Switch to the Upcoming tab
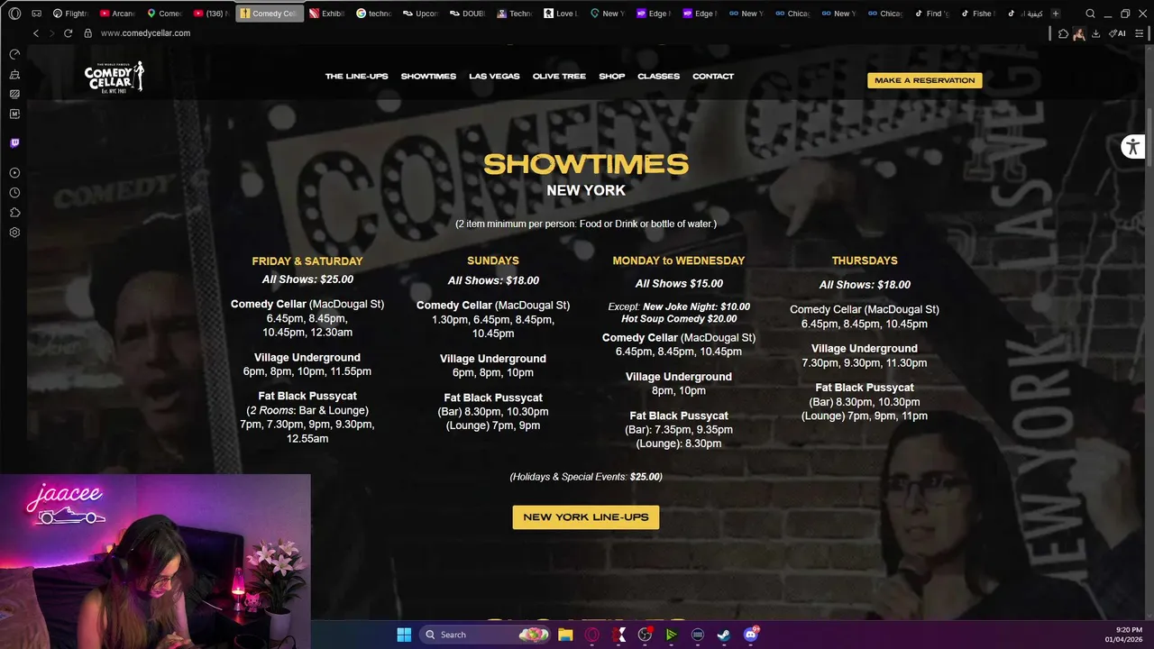The width and height of the screenshot is (1154, 649). 421,14
